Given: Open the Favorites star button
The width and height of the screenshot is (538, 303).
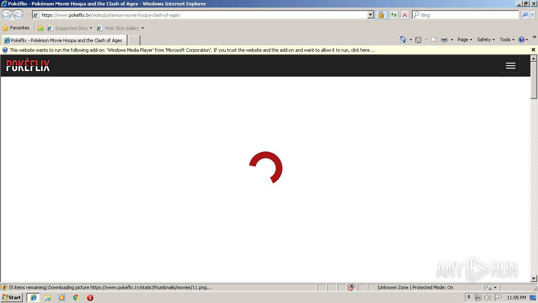Looking at the screenshot, I should click(x=16, y=28).
